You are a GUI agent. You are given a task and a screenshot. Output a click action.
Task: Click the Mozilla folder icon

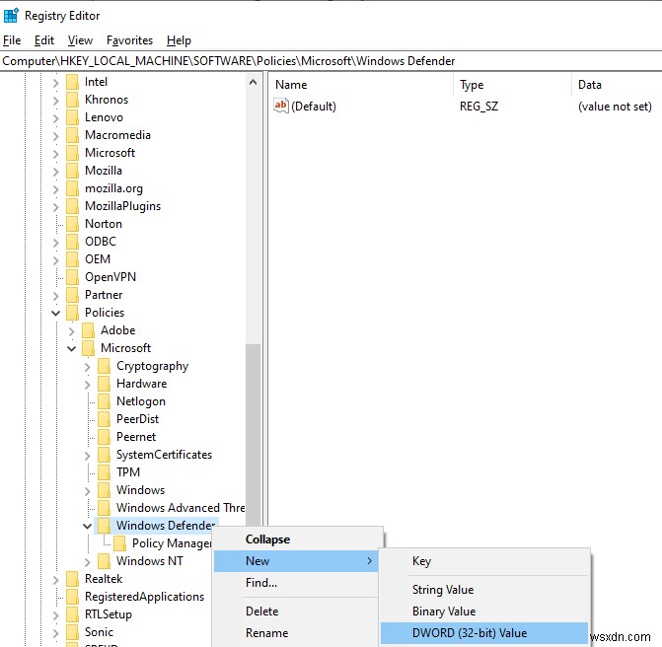pos(73,171)
